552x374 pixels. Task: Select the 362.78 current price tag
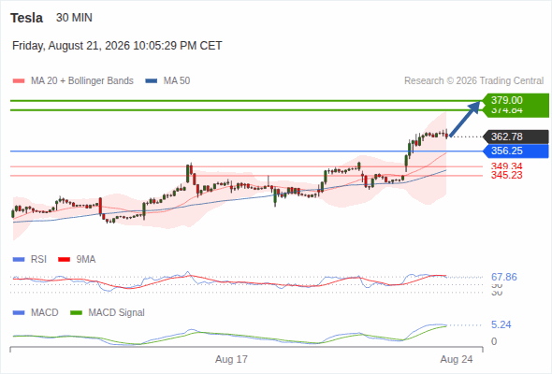click(x=516, y=137)
